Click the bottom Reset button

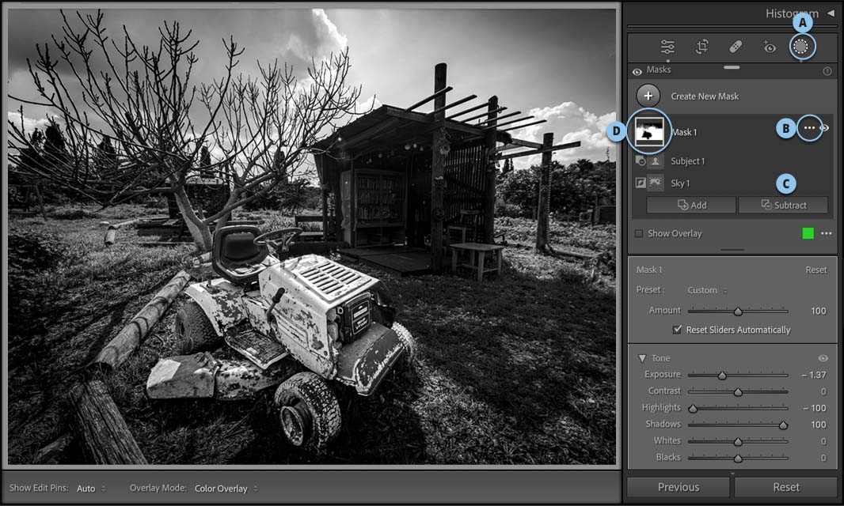pyautogui.click(x=786, y=487)
